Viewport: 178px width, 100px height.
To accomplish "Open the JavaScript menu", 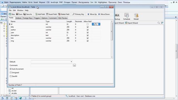I will 54,2.
